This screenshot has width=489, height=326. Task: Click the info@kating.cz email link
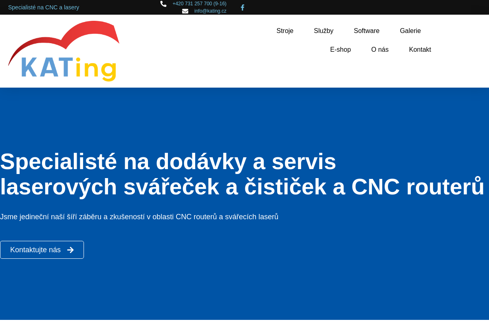(x=210, y=11)
